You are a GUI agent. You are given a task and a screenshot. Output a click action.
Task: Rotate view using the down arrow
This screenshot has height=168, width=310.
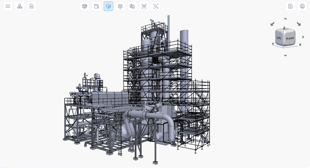tap(285, 55)
